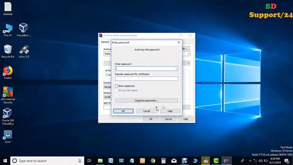
Task: Open the Dictionary size combo box
Action: point(108,97)
